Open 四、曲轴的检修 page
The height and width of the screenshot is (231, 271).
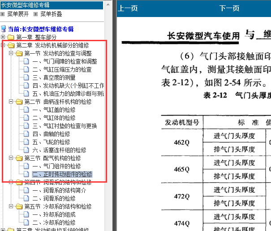[x=52, y=134]
